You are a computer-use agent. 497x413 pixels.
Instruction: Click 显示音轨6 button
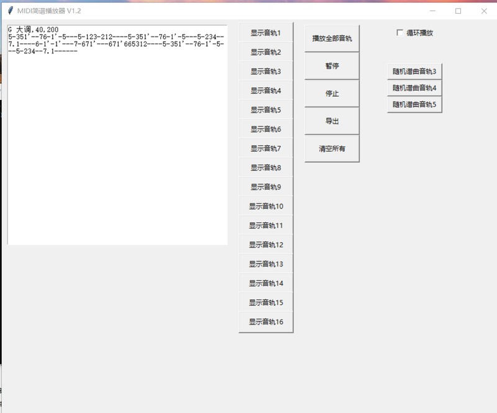pos(266,129)
